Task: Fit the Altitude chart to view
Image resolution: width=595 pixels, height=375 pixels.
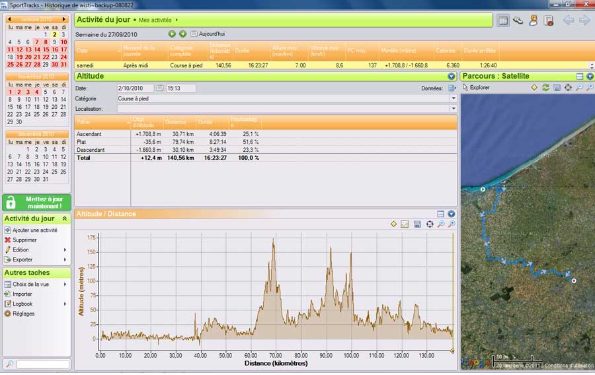Action: coord(430,224)
